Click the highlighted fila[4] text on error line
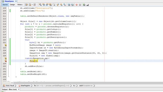The width and height of the screenshot is (163, 92). [33, 61]
